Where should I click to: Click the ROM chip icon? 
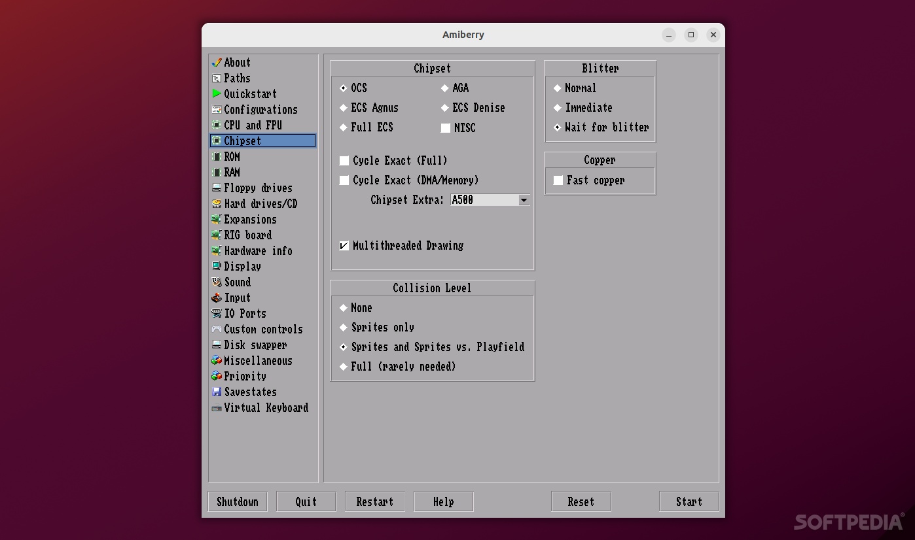217,157
